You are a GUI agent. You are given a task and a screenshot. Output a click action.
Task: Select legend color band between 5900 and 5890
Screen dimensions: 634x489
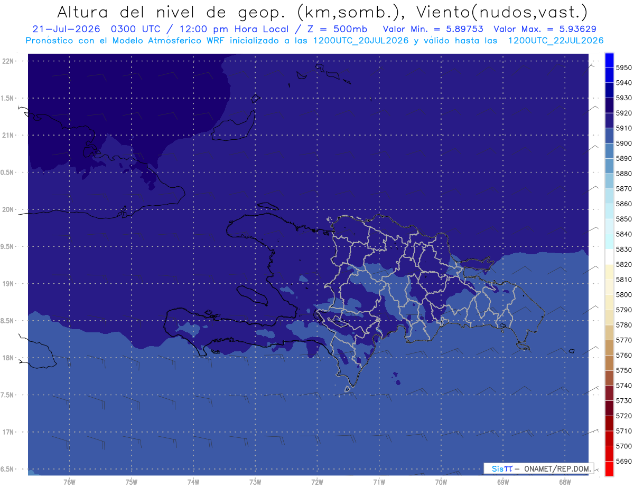609,151
